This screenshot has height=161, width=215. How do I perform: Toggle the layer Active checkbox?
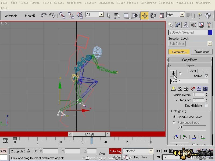click(x=206, y=76)
